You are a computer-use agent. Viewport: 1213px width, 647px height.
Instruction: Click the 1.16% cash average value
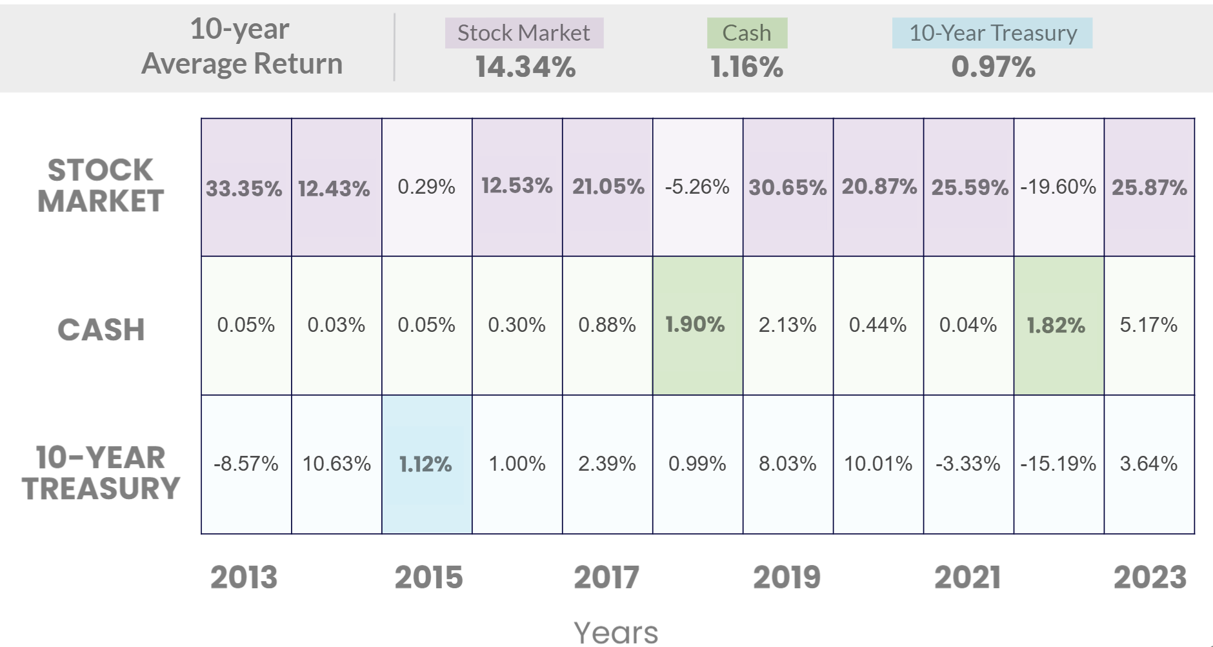coord(747,67)
